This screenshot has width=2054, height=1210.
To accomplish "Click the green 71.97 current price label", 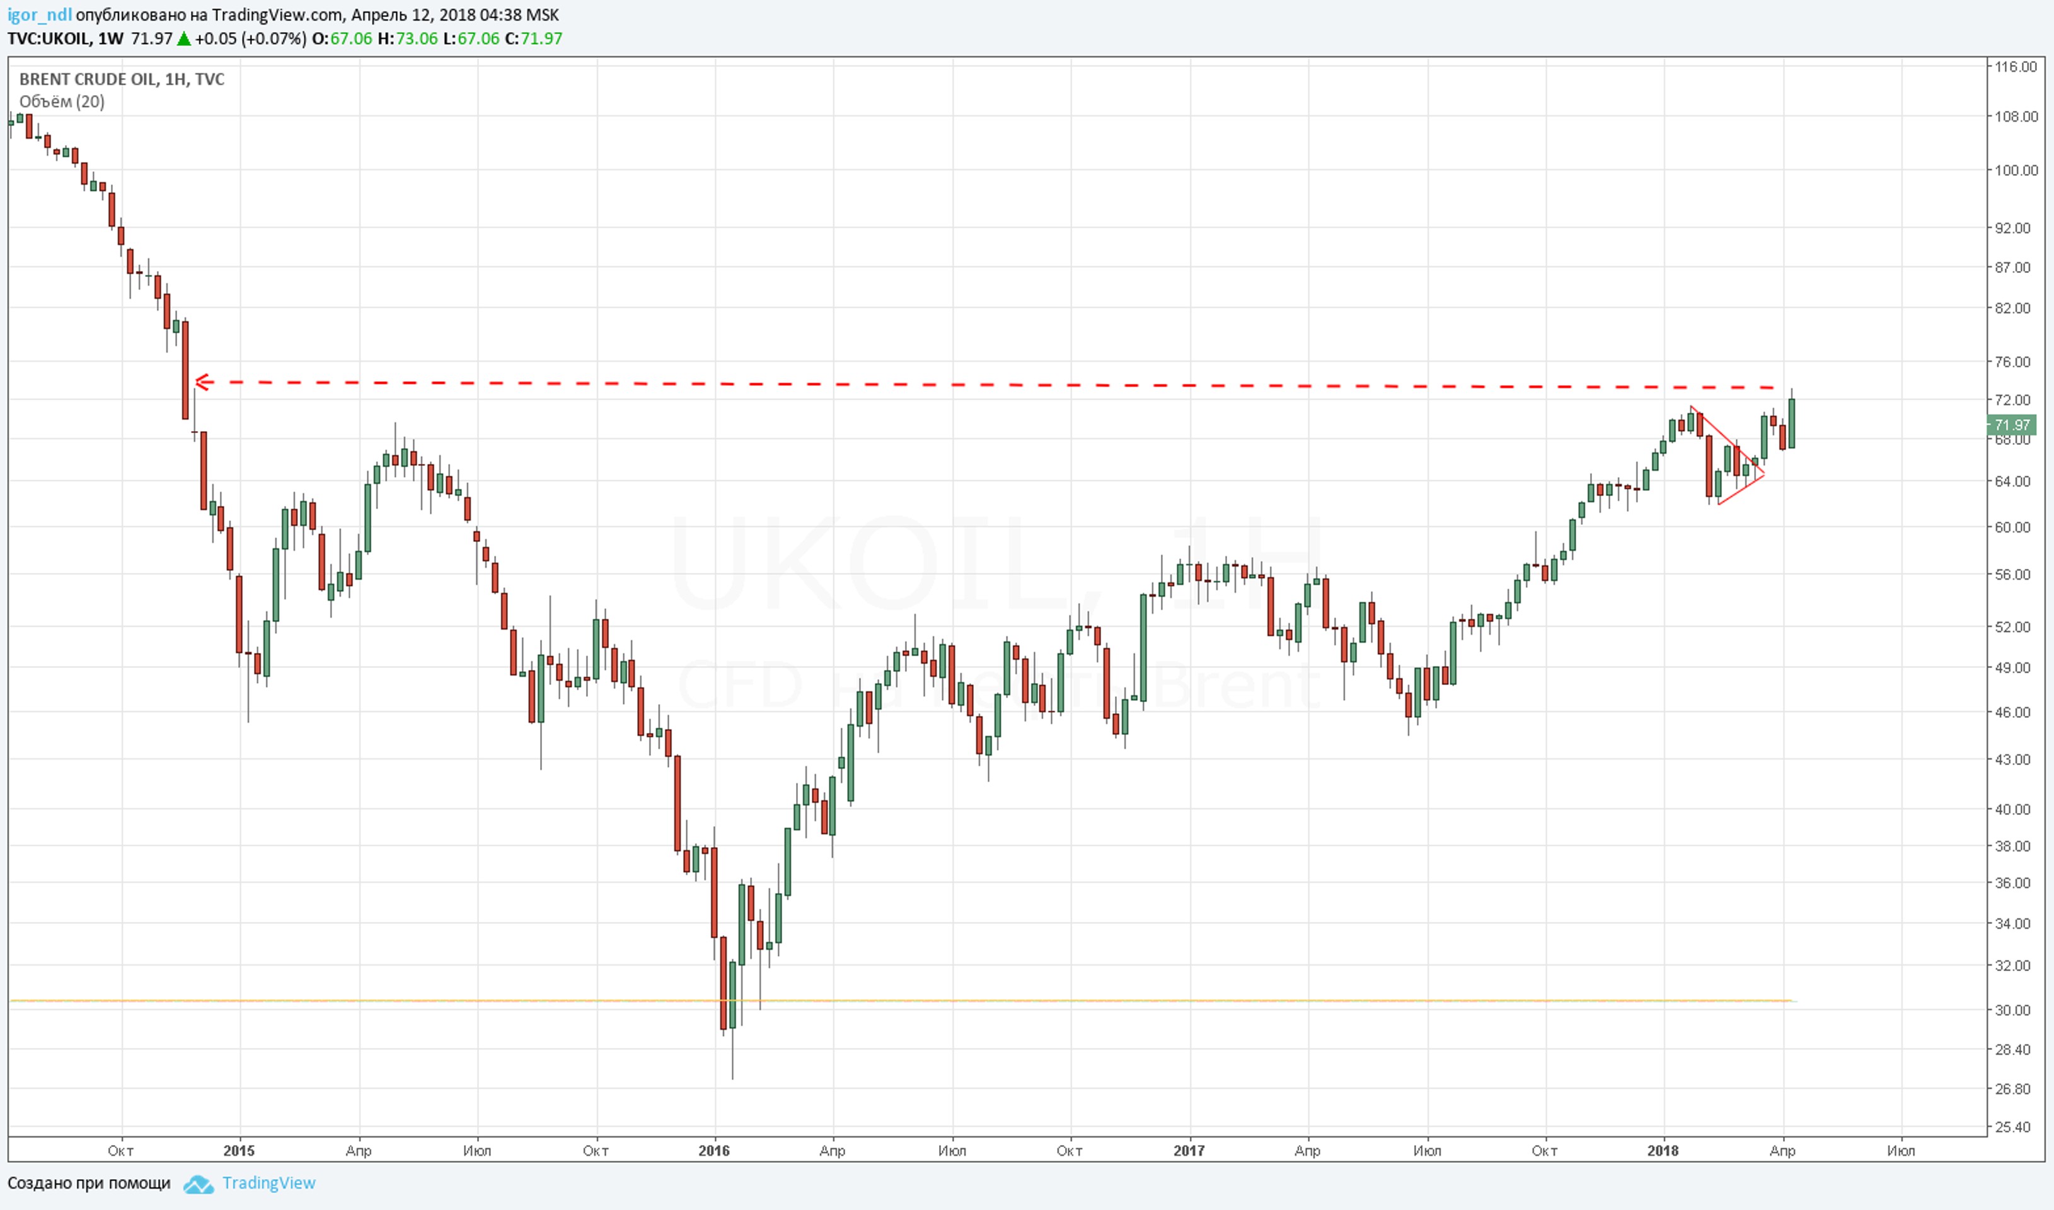I will point(2011,425).
